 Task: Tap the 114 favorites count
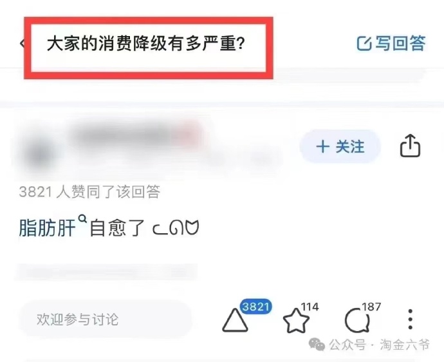[x=310, y=307]
